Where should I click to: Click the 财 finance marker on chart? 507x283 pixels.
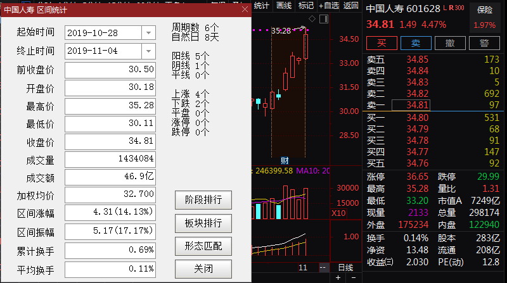point(285,159)
